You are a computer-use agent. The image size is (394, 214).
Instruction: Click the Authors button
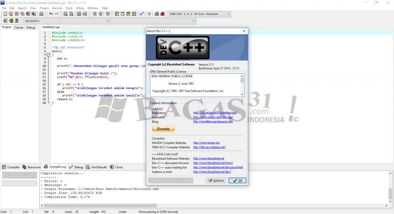point(216,180)
